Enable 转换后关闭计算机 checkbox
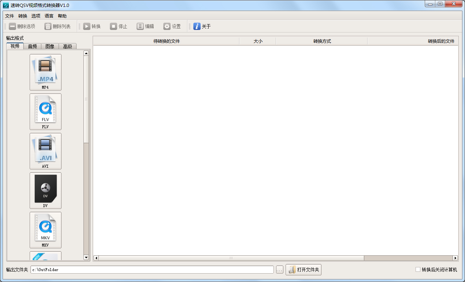The image size is (465, 282). 418,270
